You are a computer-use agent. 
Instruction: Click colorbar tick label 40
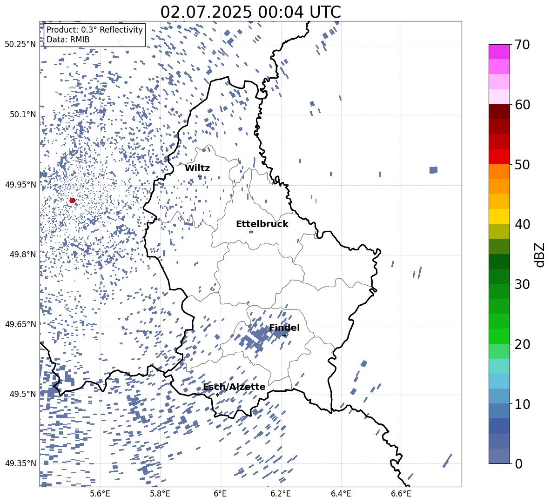coord(522,224)
